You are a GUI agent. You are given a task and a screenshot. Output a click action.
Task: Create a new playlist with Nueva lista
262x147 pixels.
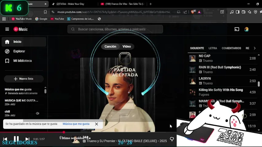(x=24, y=79)
